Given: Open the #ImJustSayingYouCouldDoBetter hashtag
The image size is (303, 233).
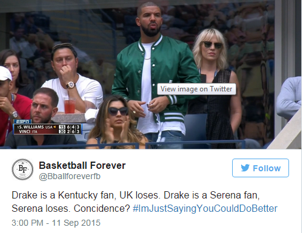Looking at the screenshot, I should tap(205, 208).
